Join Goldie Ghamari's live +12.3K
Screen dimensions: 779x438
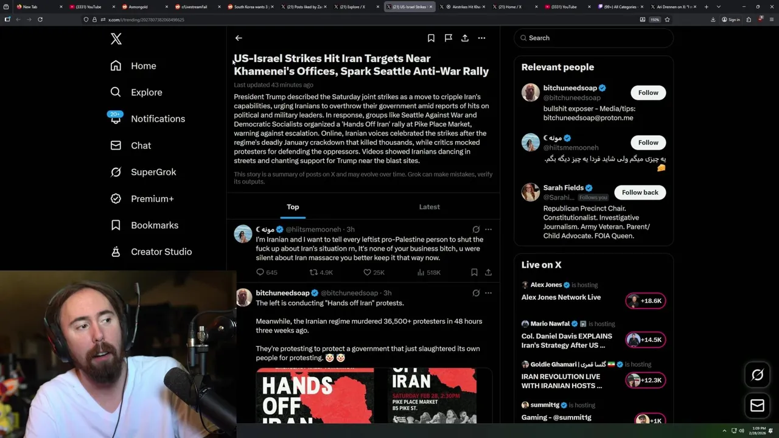click(x=645, y=380)
